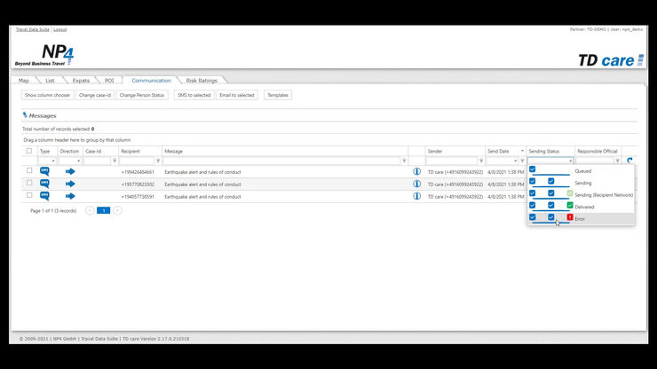
Task: Select the row for recipient +194057738591
Action: click(29, 195)
